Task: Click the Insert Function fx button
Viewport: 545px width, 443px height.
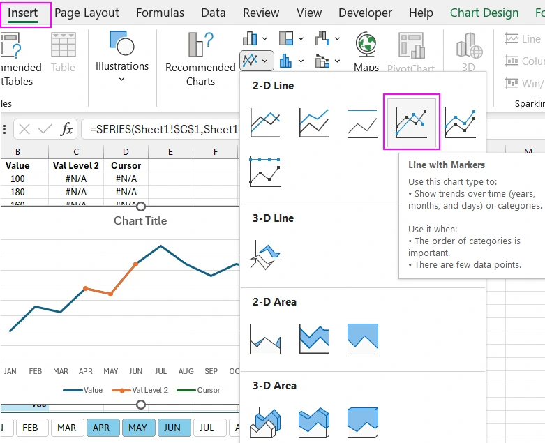Action: pyautogui.click(x=66, y=129)
